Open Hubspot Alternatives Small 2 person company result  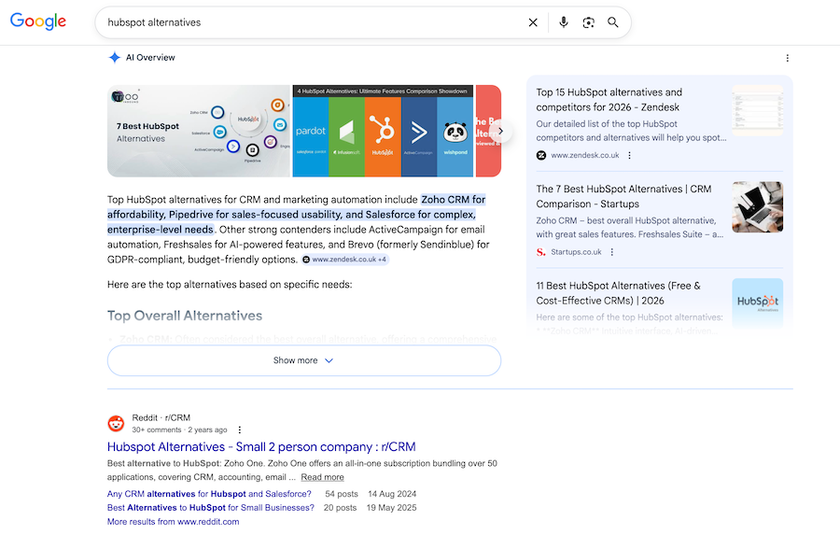click(261, 447)
